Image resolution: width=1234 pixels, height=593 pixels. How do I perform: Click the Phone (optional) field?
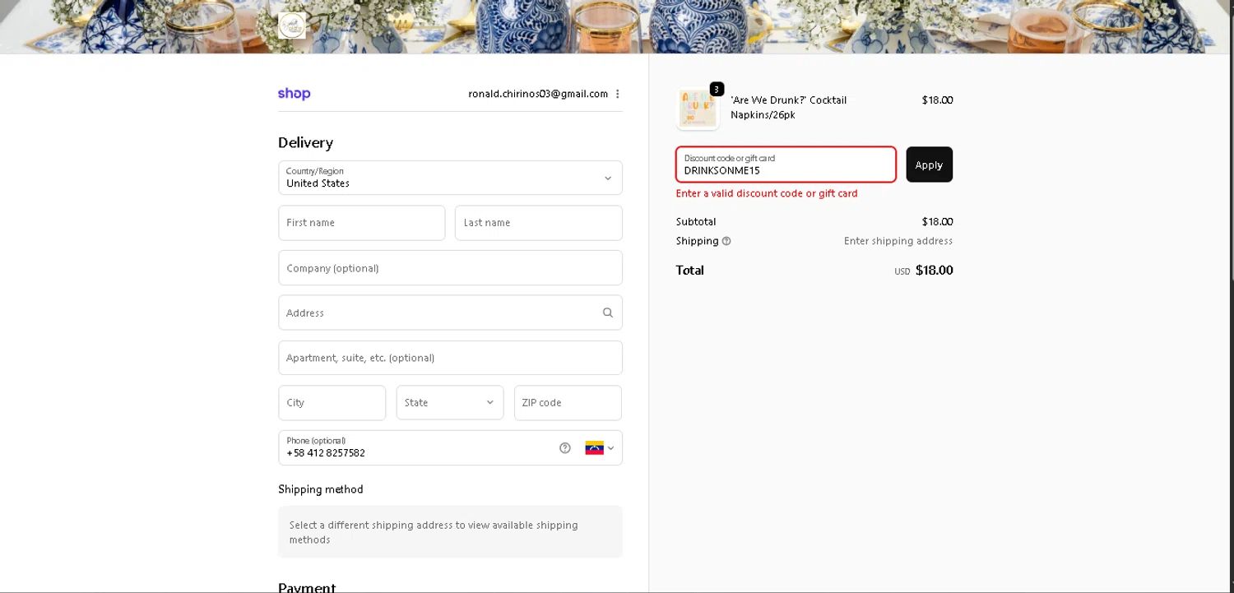450,448
